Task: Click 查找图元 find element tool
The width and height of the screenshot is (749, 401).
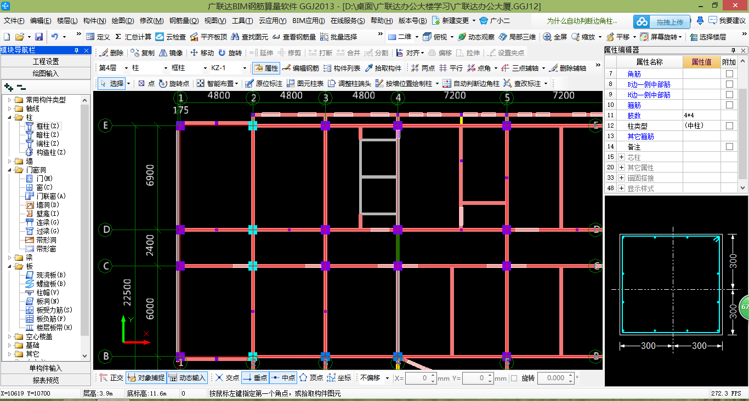Action: 250,37
